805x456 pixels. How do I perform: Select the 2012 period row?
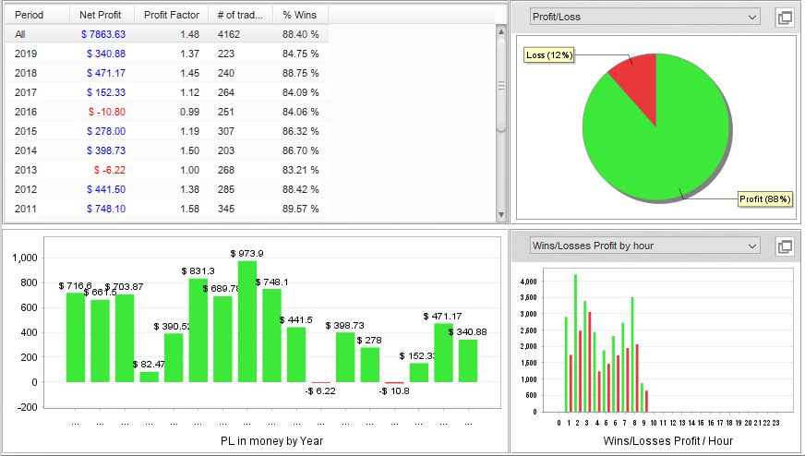point(167,189)
